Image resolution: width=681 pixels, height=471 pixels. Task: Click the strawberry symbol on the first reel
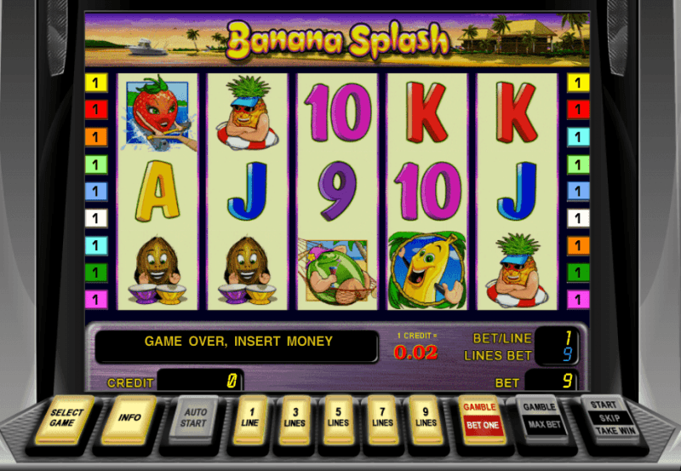158,112
